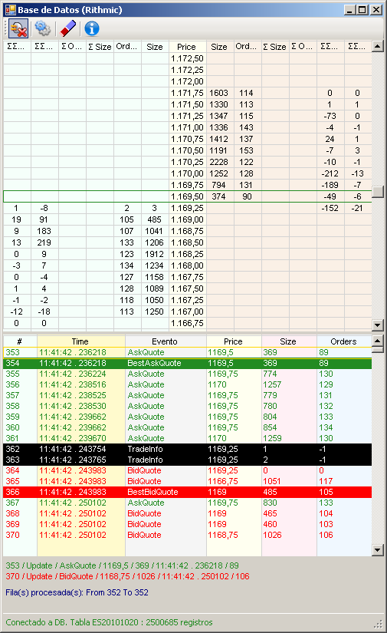
Task: Click the database disconnect icon
Action: [18, 28]
